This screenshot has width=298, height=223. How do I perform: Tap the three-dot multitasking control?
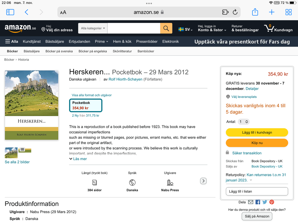[149, 3]
